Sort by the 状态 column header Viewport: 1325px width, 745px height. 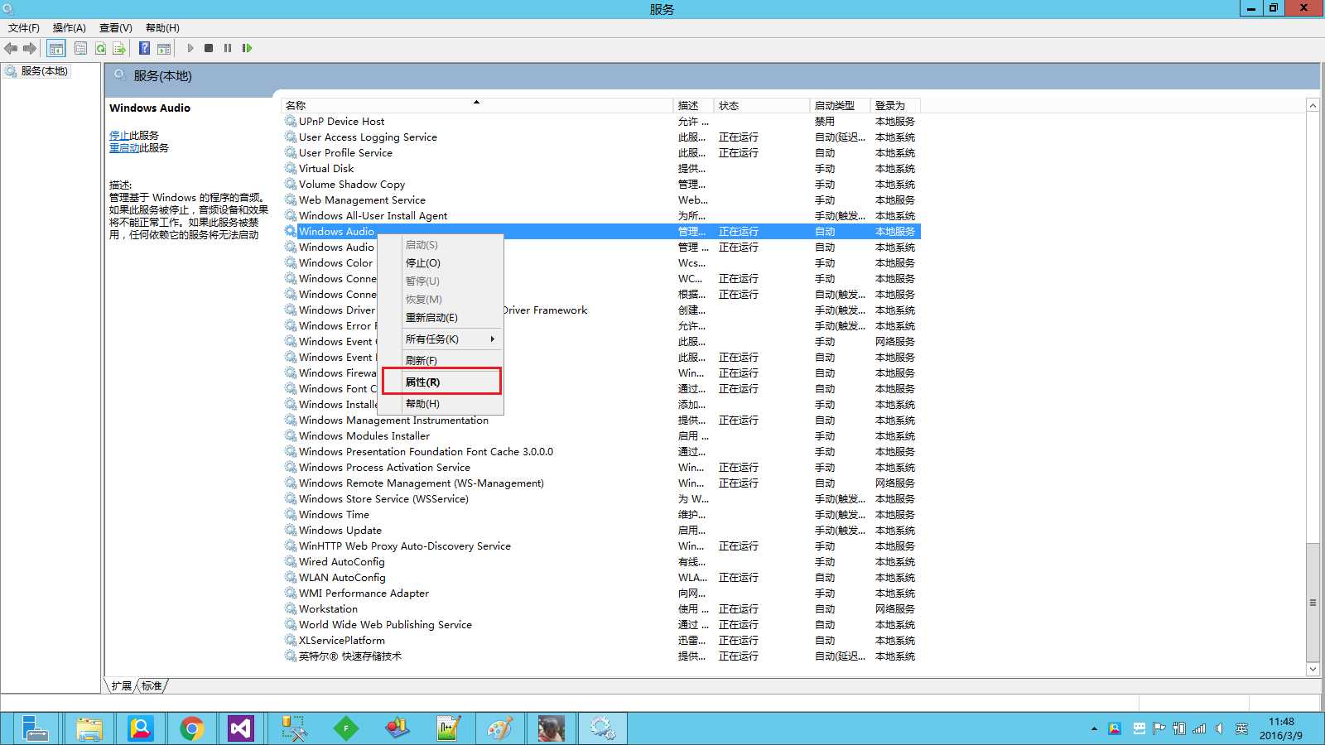[762, 106]
